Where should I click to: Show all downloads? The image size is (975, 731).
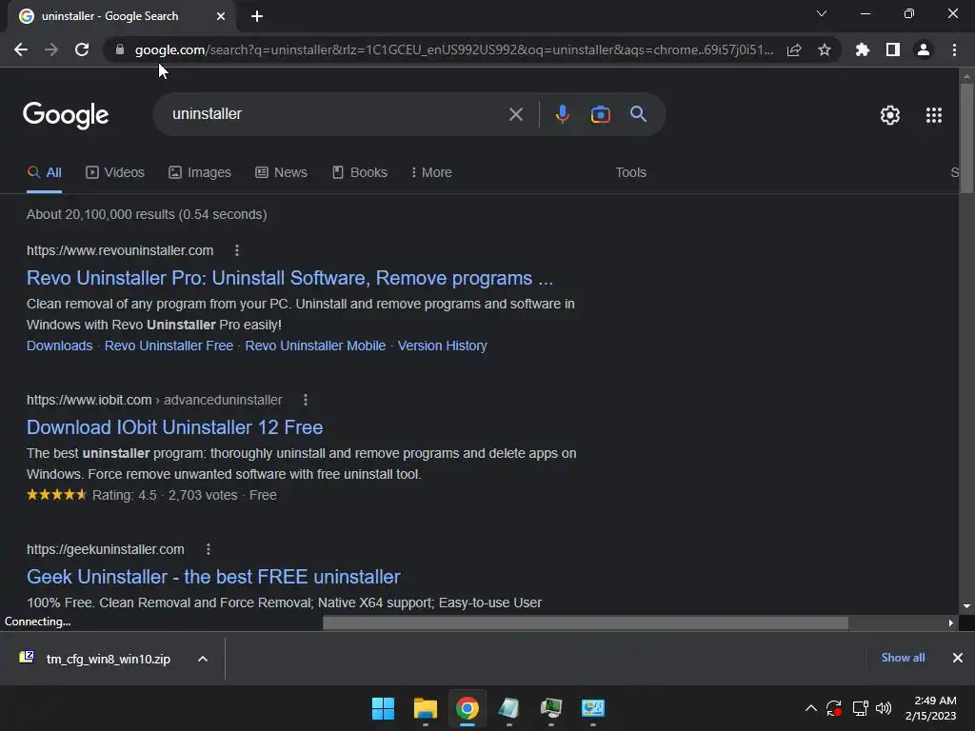[x=903, y=658]
